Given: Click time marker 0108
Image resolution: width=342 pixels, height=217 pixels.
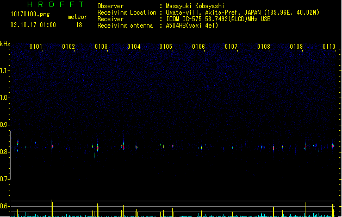Looking at the screenshot, I should click(264, 47).
